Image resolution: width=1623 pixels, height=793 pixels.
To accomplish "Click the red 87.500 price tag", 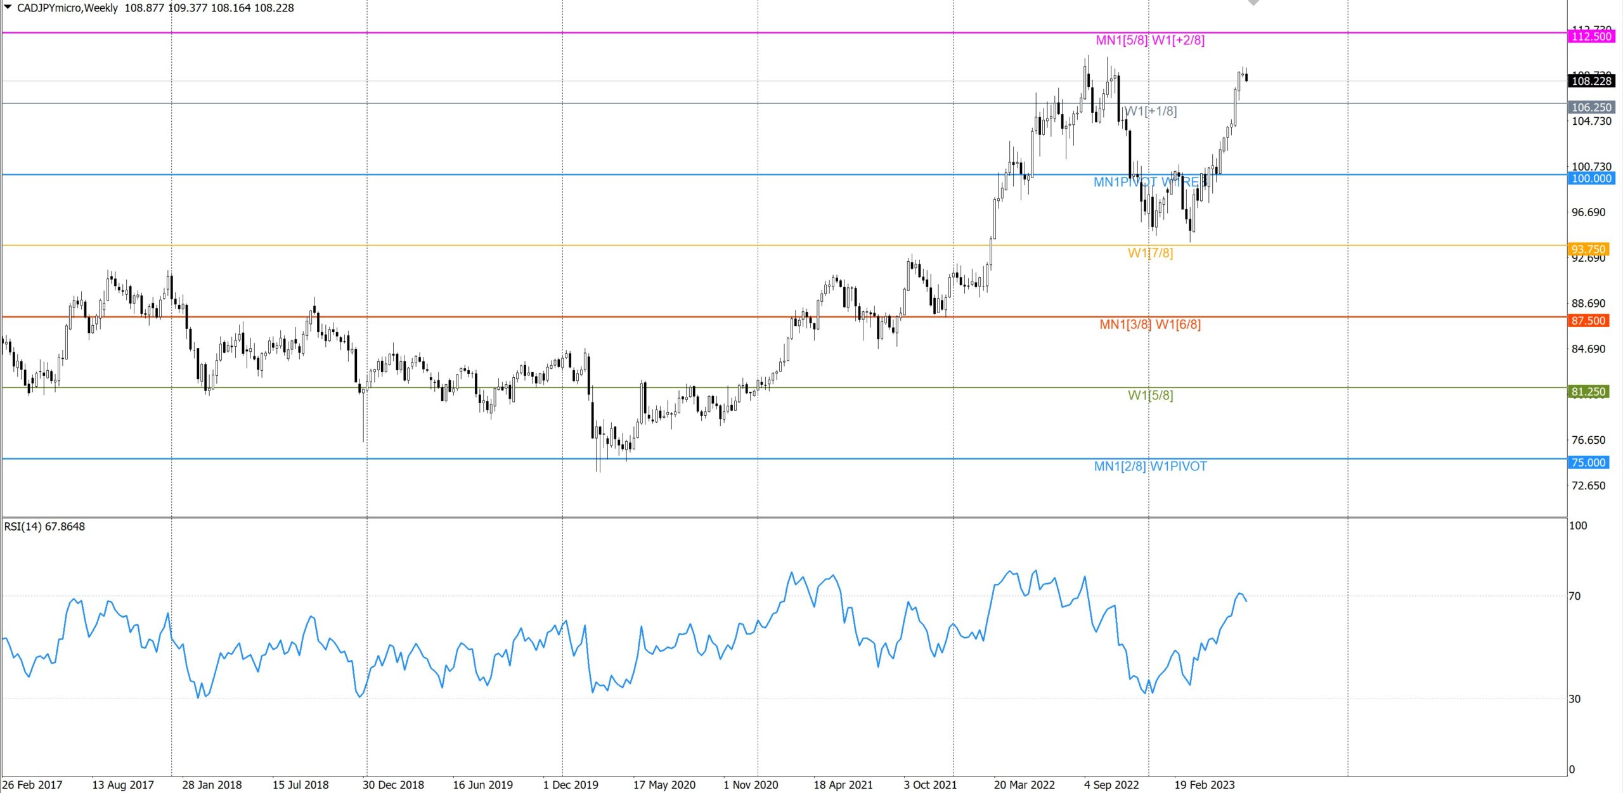I will click(1588, 321).
